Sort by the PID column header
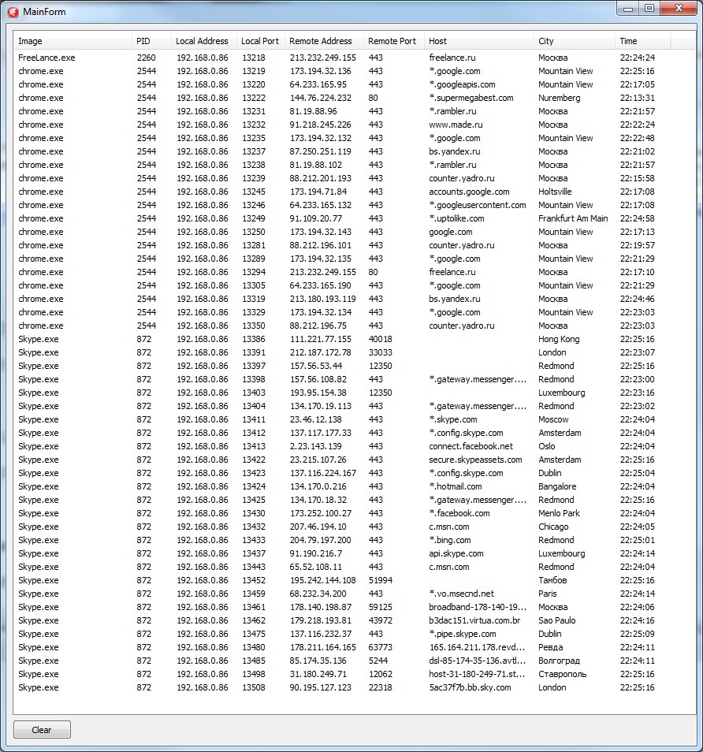Screen dimensions: 703x752 click(151, 41)
